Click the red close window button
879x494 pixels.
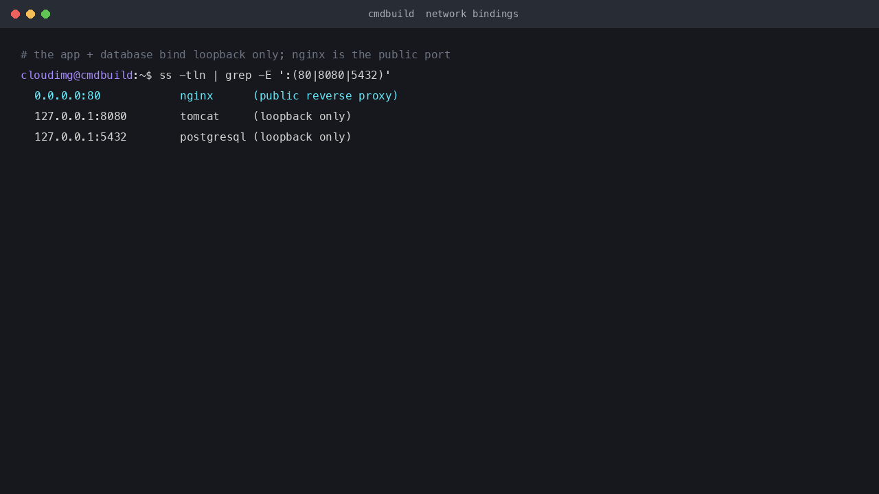pyautogui.click(x=15, y=14)
